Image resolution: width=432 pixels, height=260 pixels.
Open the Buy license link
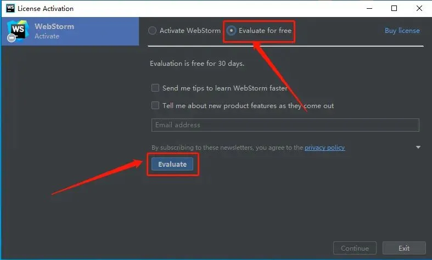(x=402, y=31)
